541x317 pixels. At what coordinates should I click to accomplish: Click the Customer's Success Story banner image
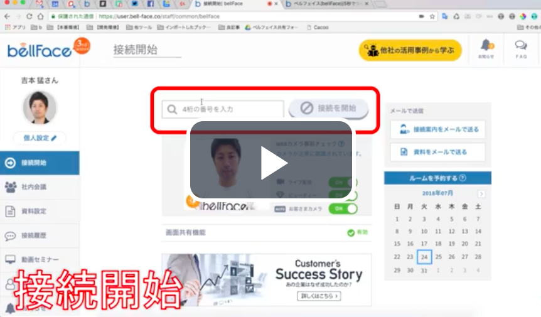[x=267, y=280]
